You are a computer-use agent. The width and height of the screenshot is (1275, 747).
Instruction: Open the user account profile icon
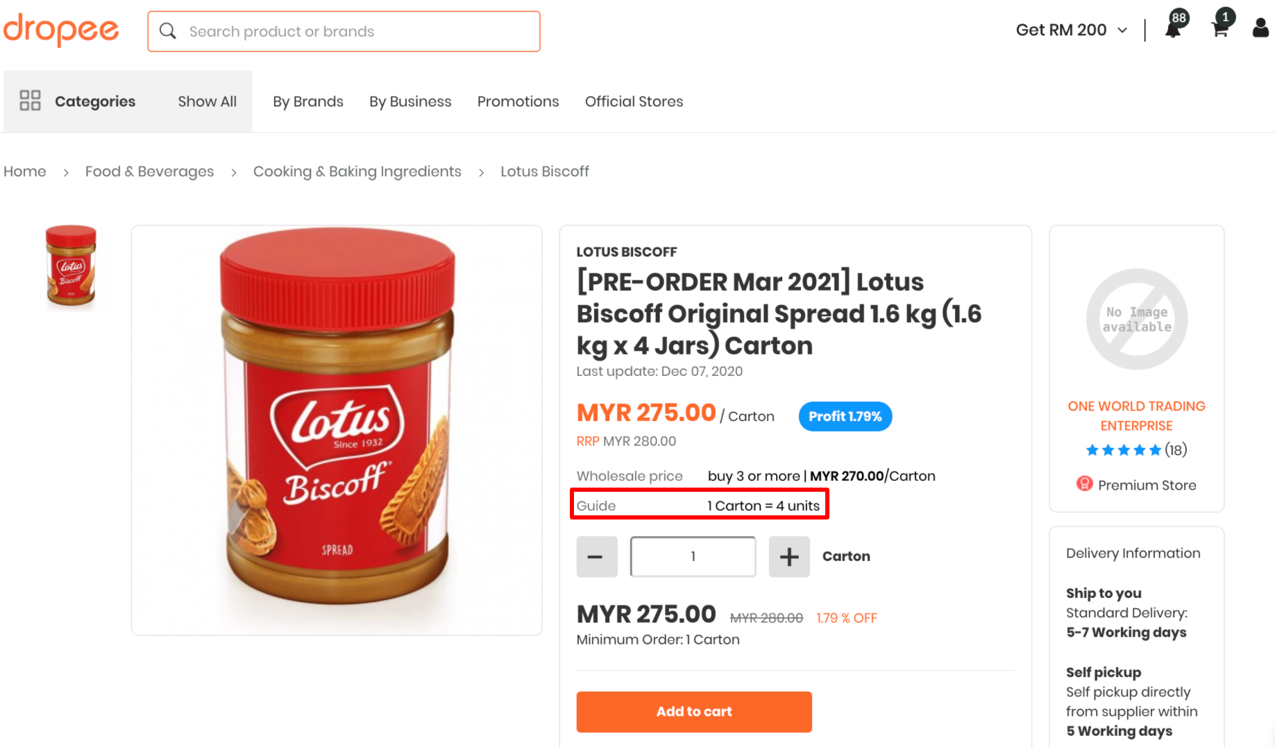[x=1260, y=28]
